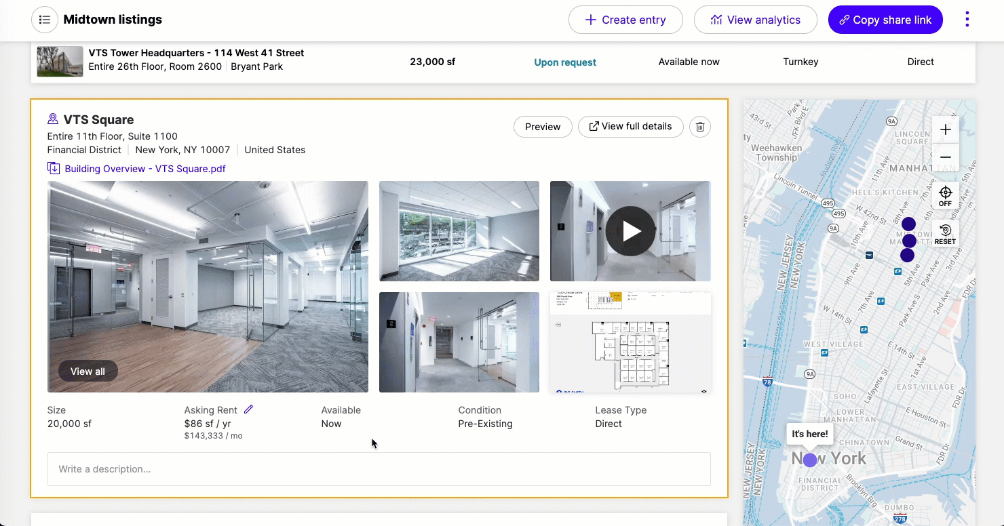Toggle the map location tracking OFF button
1004x526 pixels.
point(946,196)
